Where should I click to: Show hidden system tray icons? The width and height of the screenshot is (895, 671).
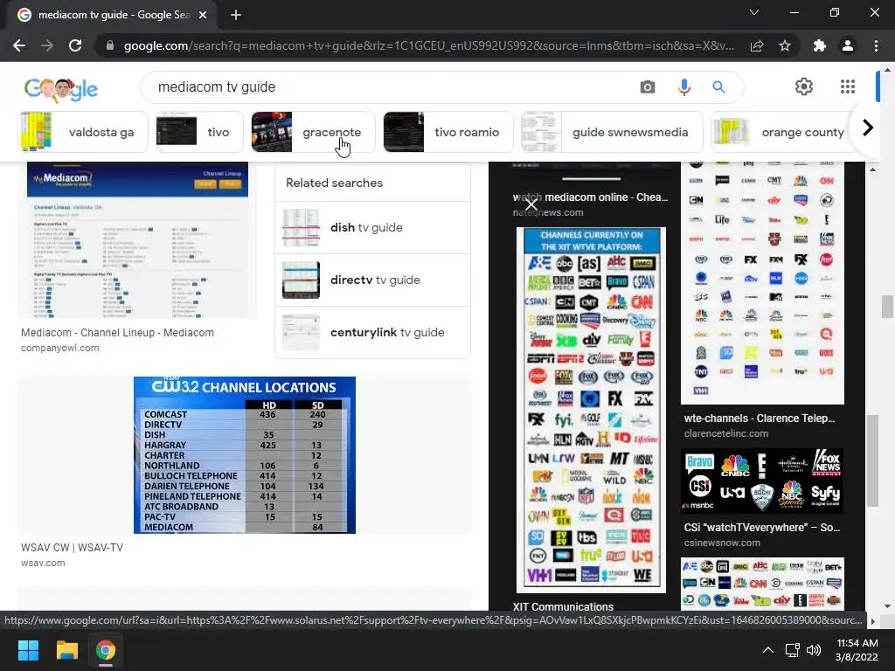click(x=768, y=650)
